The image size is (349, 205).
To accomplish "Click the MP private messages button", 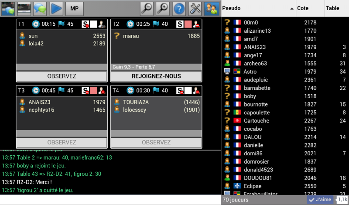I will 75,8.
